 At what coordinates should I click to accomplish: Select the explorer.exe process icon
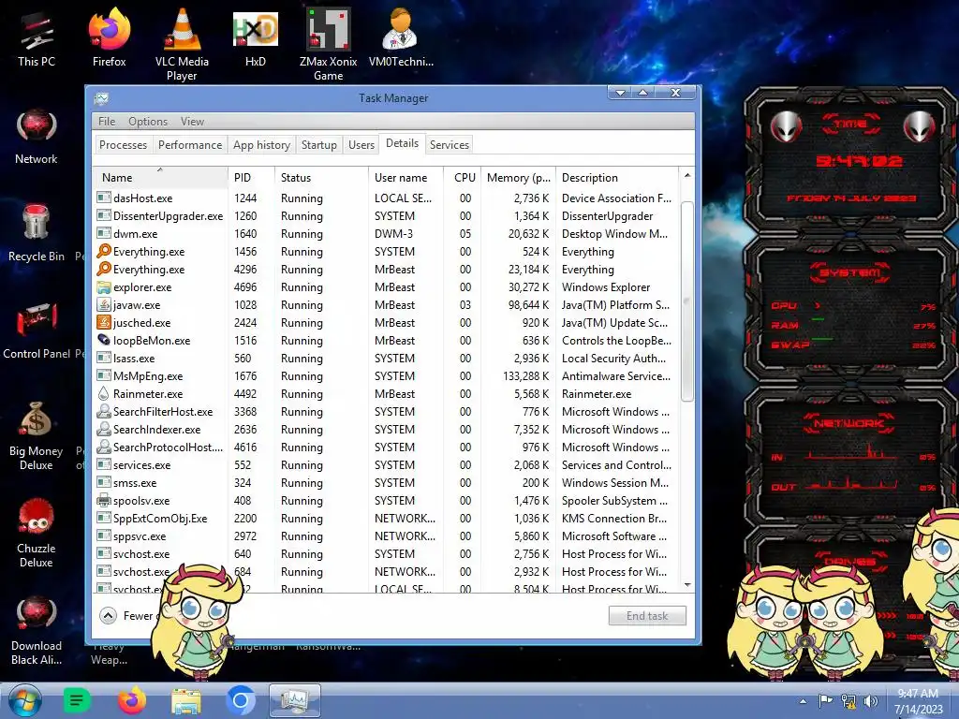coord(104,287)
